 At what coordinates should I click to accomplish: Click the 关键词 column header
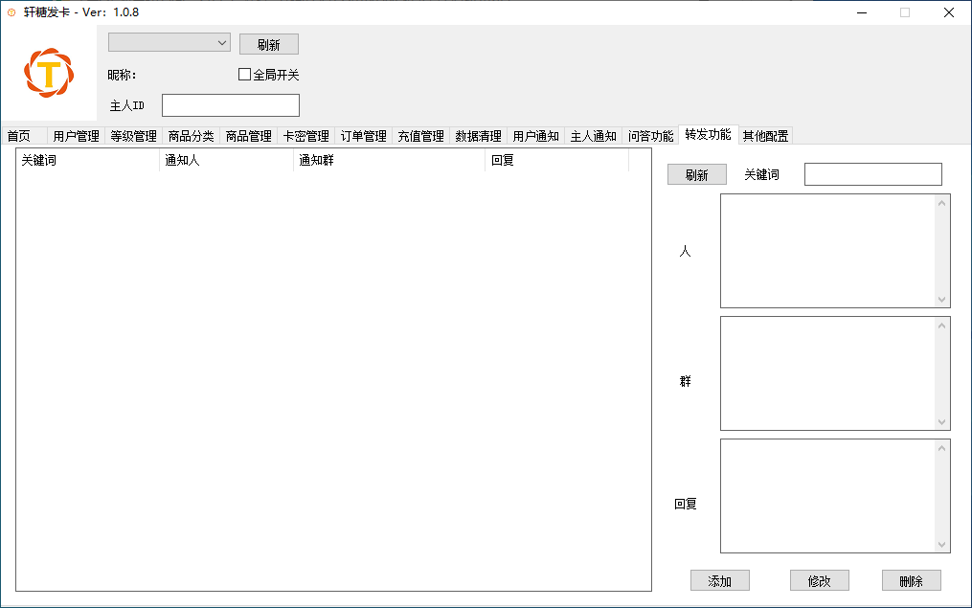tap(87, 160)
